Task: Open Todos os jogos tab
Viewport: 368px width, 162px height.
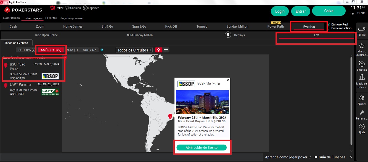Action: pyautogui.click(x=33, y=18)
